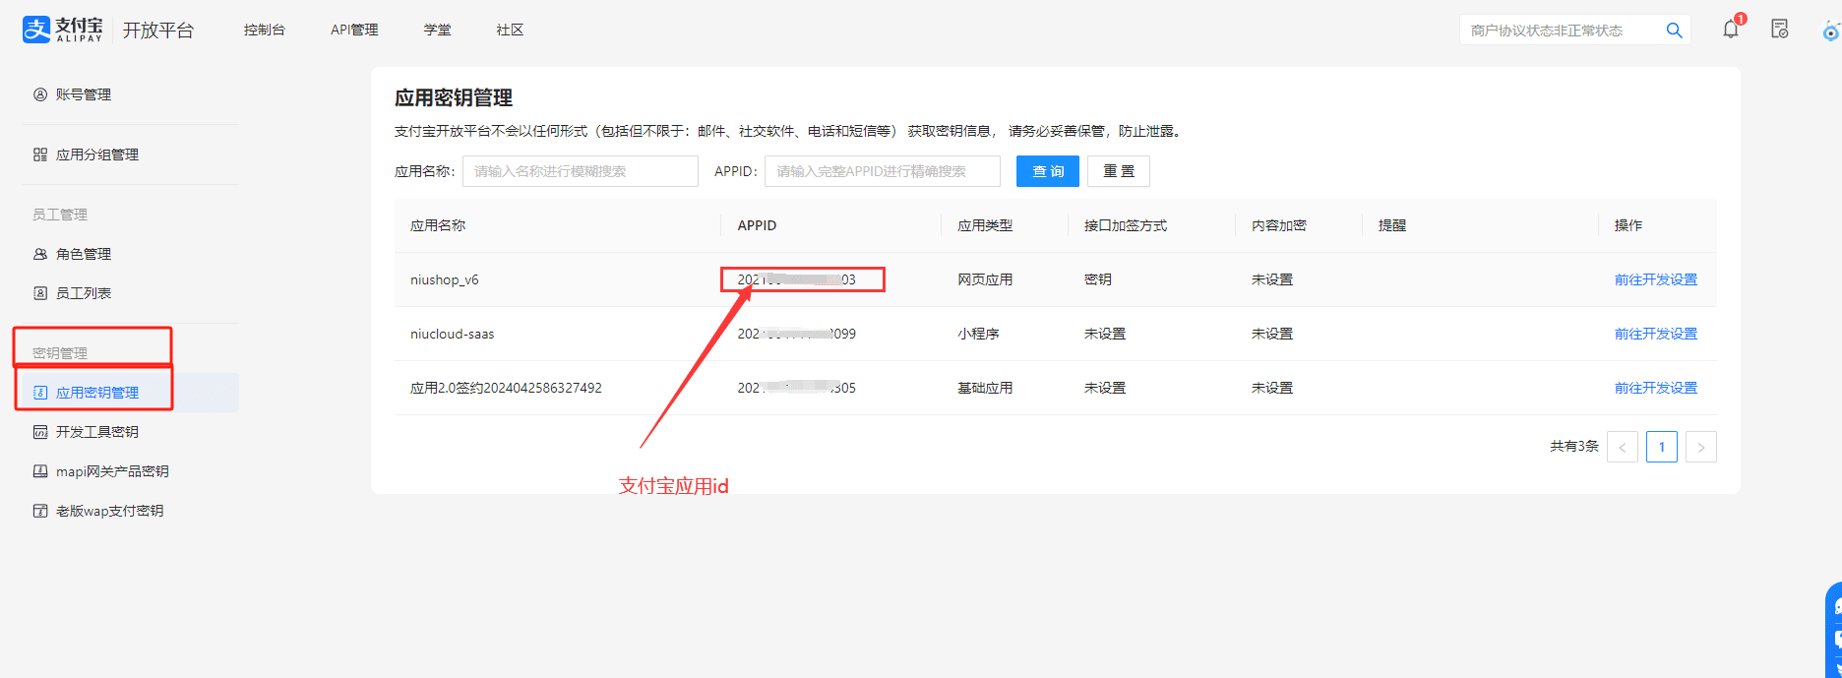Open 控制台 in top navigation
The height and width of the screenshot is (678, 1842).
click(x=265, y=30)
